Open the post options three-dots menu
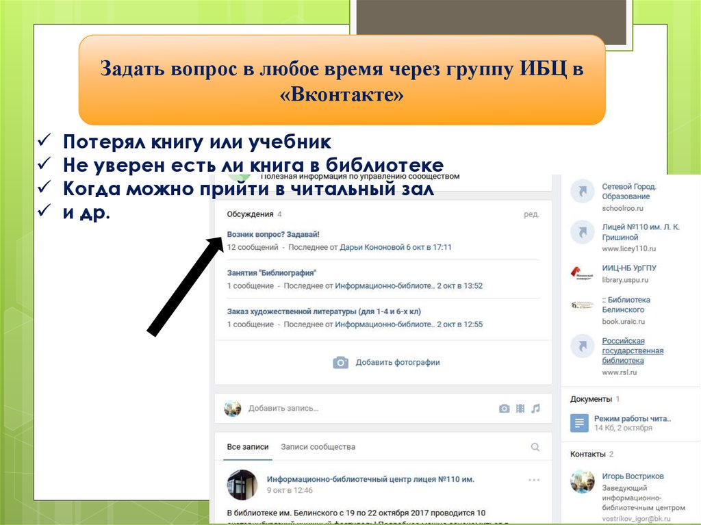This screenshot has width=701, height=525. point(534,480)
